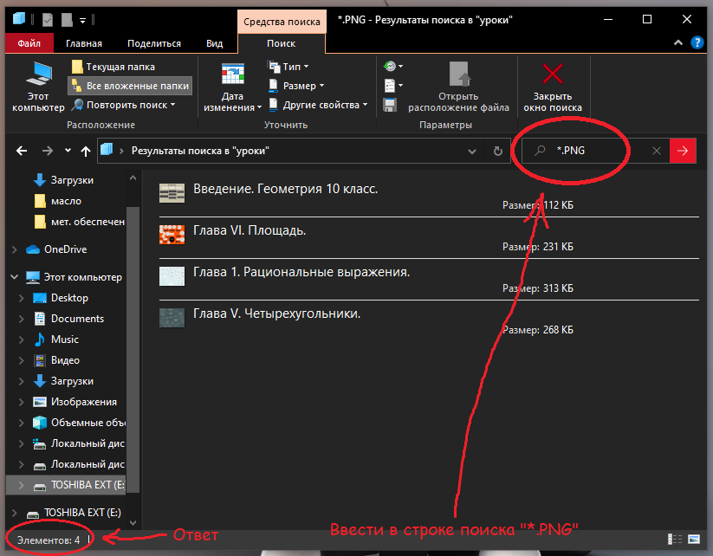Select result Глава VI. Площадь.
713x556 pixels.
(x=428, y=238)
